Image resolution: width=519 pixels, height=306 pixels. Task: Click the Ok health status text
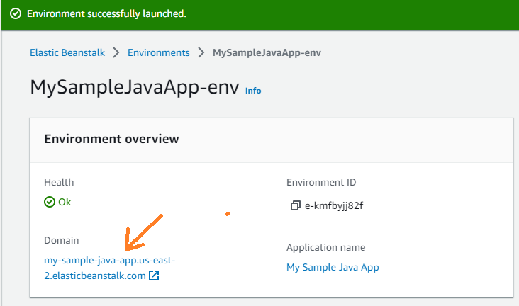65,202
